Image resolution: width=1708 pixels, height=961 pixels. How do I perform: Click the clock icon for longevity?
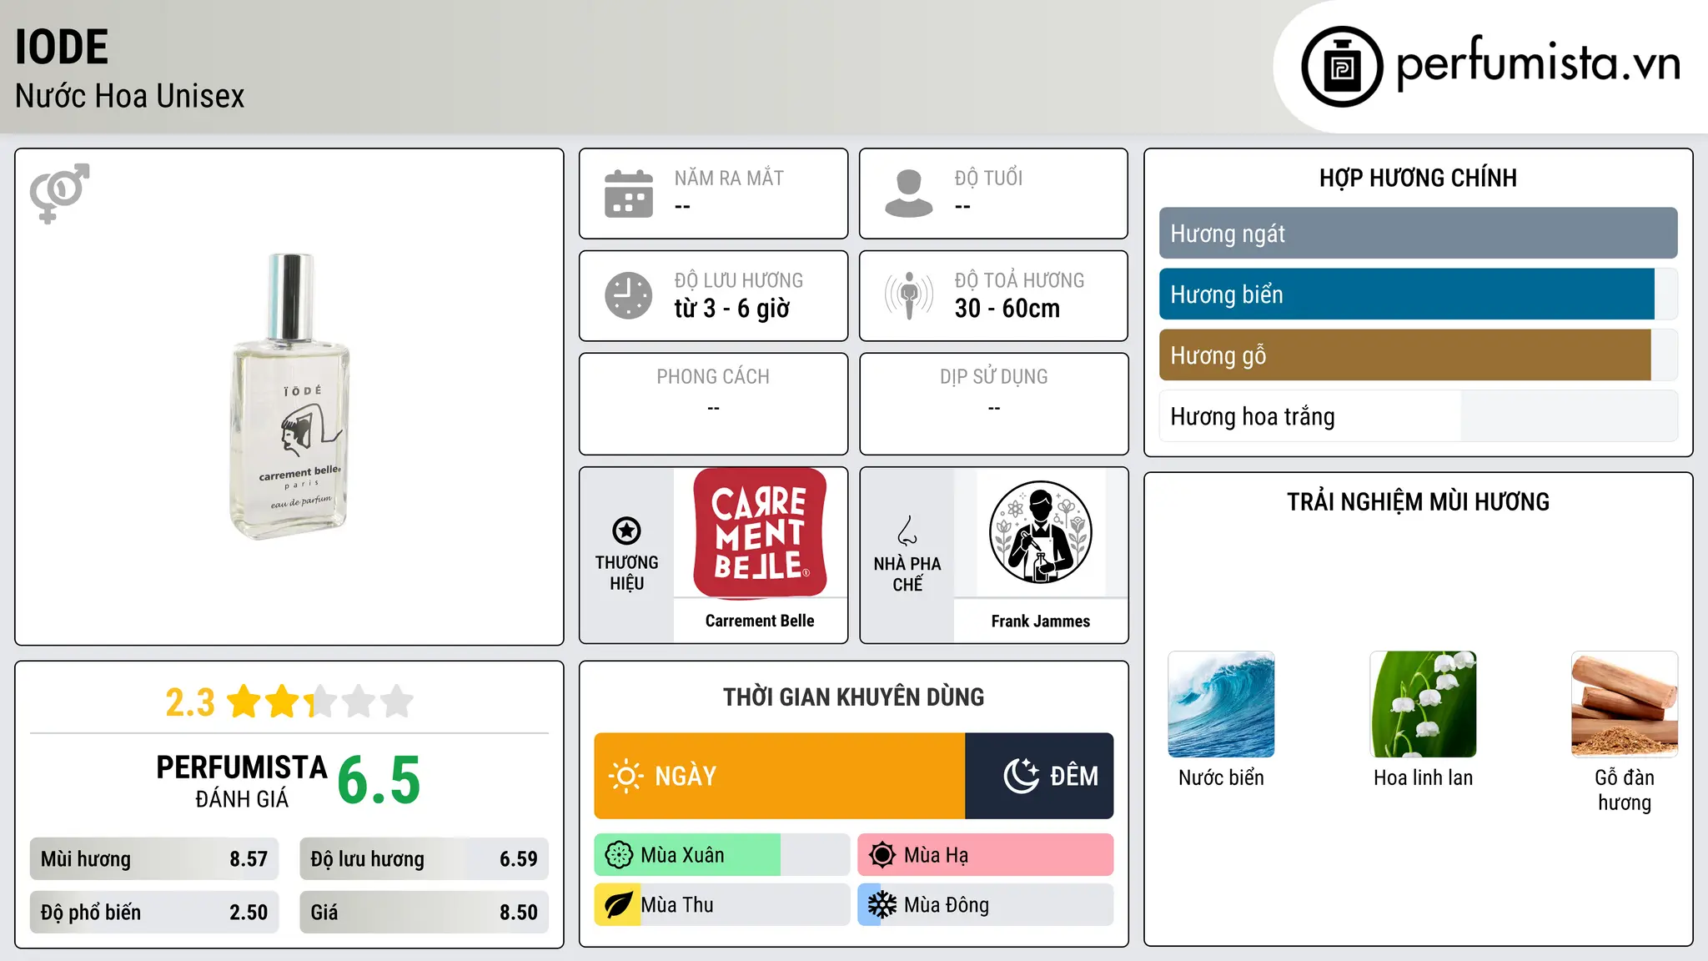click(629, 295)
